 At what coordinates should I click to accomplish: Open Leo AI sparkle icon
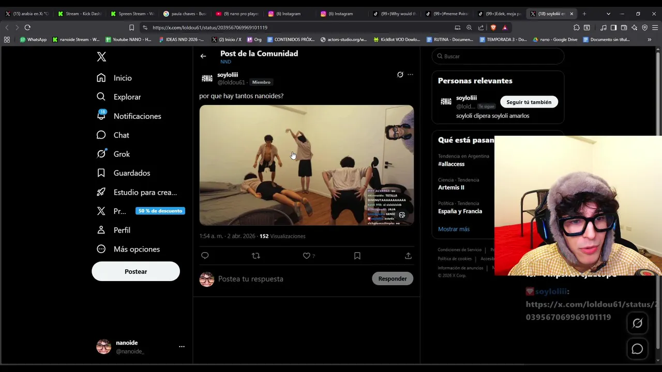(x=635, y=27)
